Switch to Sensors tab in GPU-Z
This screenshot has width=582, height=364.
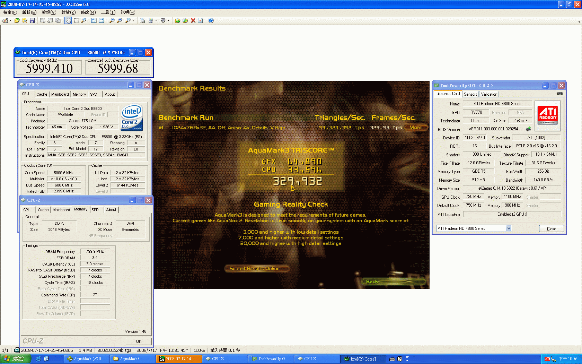tap(470, 94)
